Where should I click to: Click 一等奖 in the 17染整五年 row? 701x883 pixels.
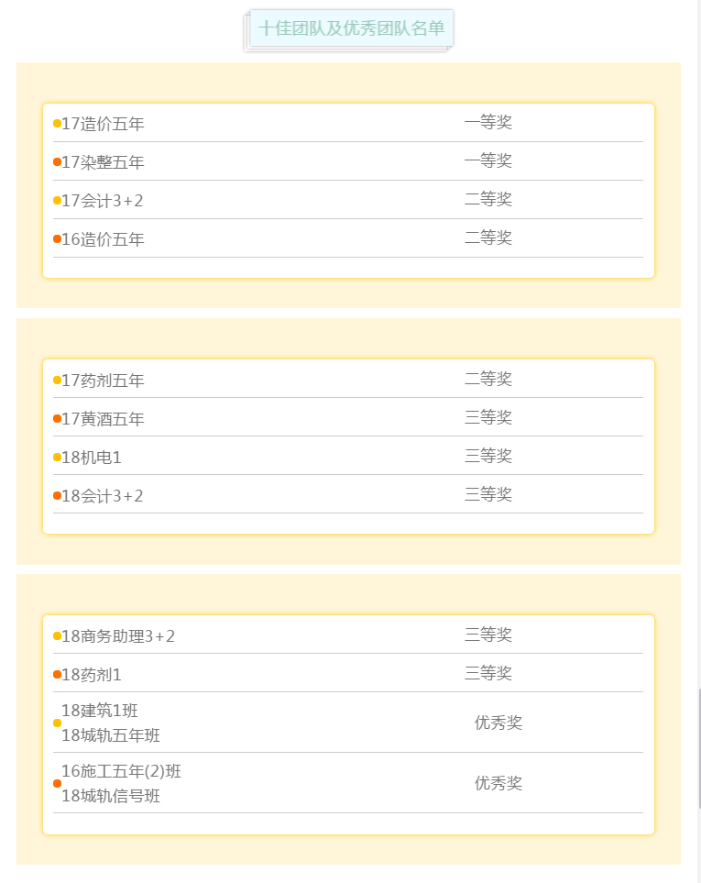click(488, 161)
